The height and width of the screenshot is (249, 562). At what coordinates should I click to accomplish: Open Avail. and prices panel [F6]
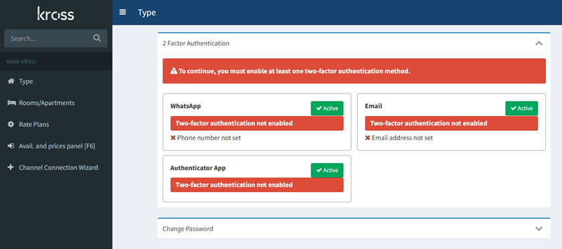(56, 146)
